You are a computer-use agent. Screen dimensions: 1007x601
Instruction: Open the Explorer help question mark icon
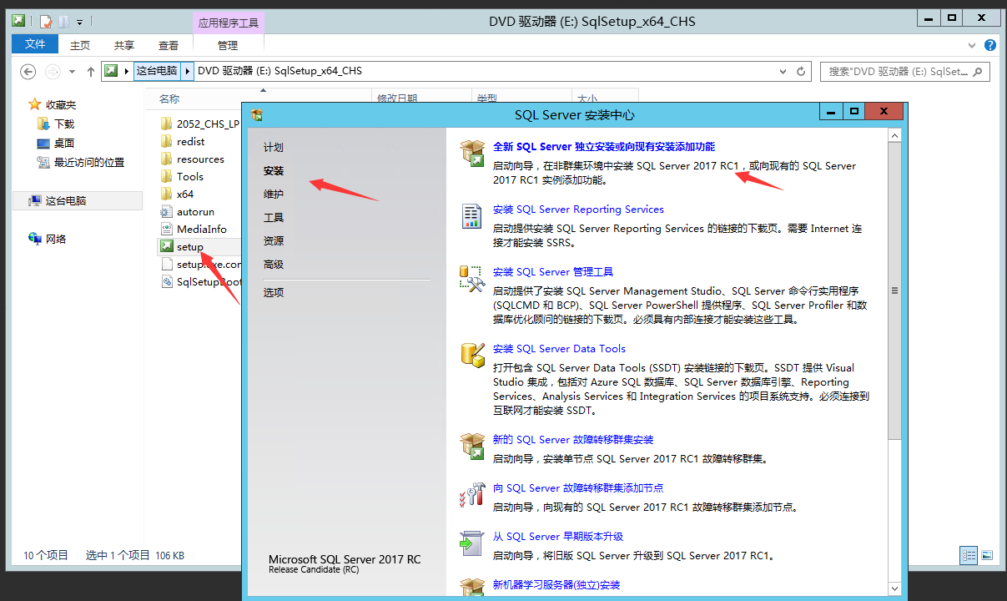click(990, 45)
